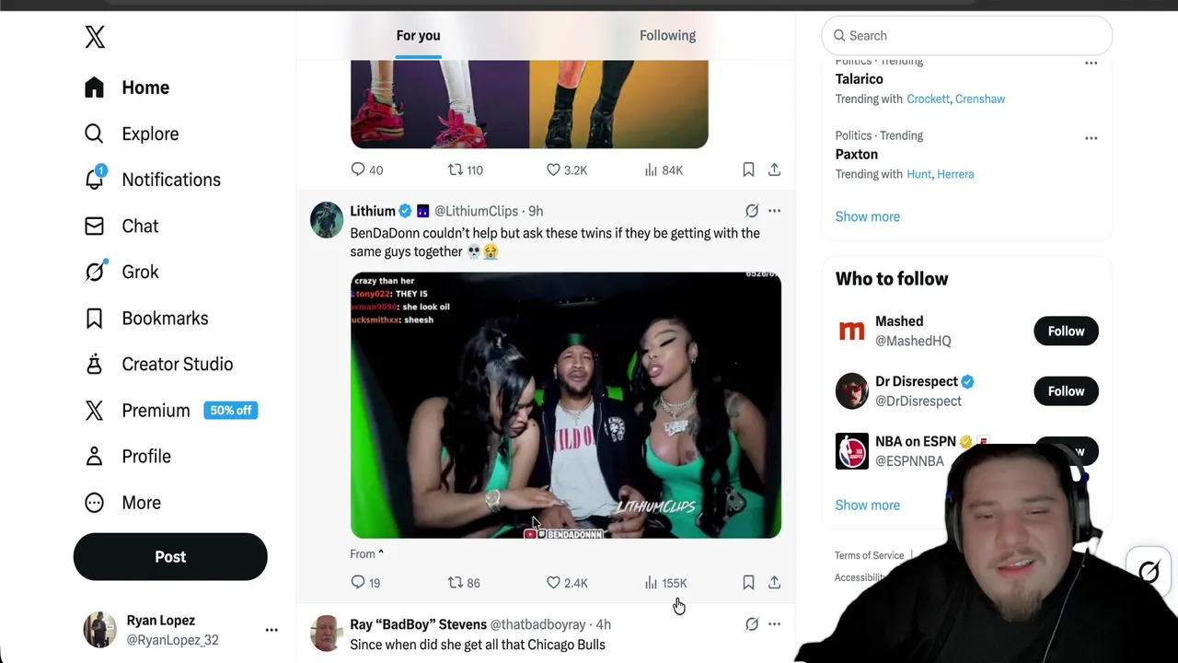Click the Search input field
This screenshot has height=663, width=1178.
point(966,35)
